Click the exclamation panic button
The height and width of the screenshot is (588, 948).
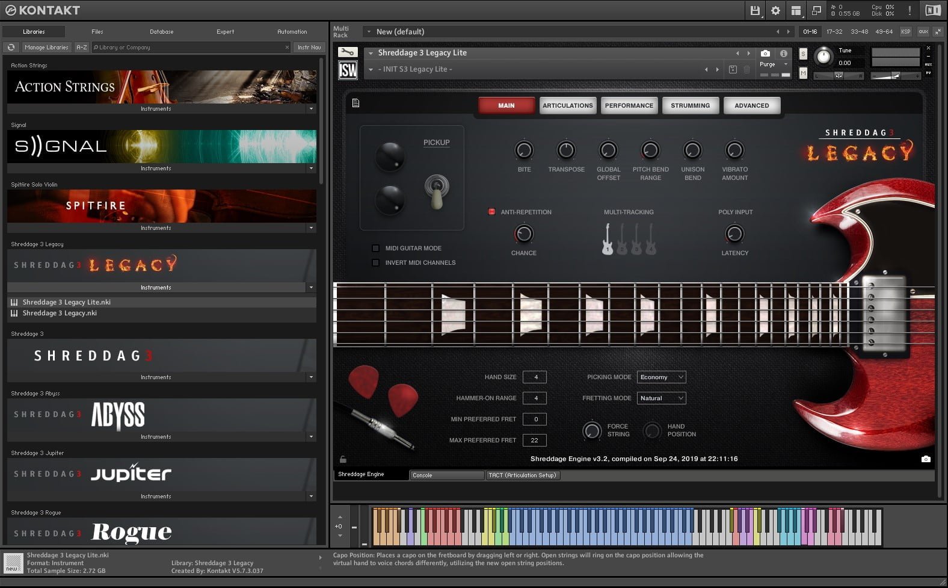(910, 10)
